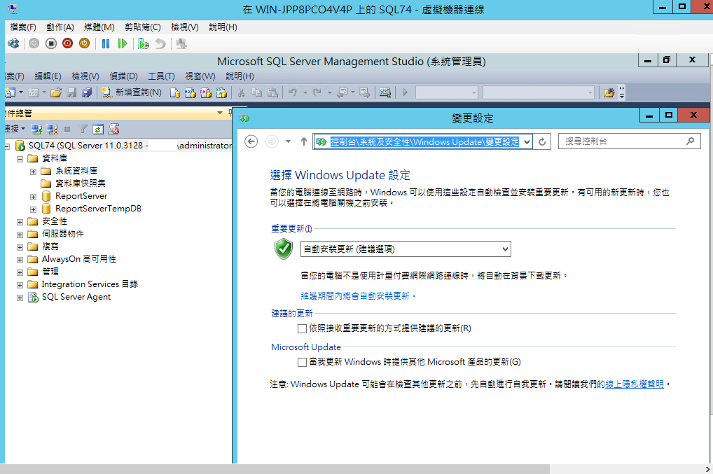Image resolution: width=713 pixels, height=474 pixels.
Task: Open the 線上隱私權聲明 link
Action: coord(635,384)
